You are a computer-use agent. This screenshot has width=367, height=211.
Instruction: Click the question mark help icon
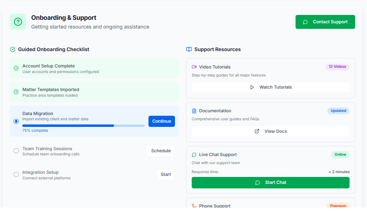[x=18, y=22]
